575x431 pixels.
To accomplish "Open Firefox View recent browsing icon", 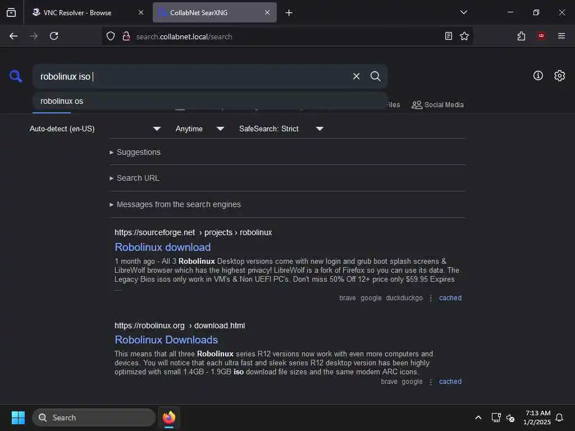I will [x=11, y=12].
